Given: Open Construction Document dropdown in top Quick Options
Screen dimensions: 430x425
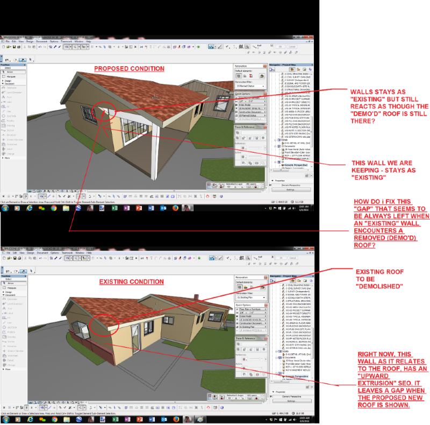Looking at the screenshot, I should [x=252, y=112].
